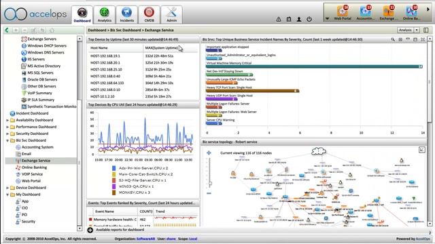Switch to the Analytics tab
The height and width of the screenshot is (244, 435).
click(x=104, y=15)
